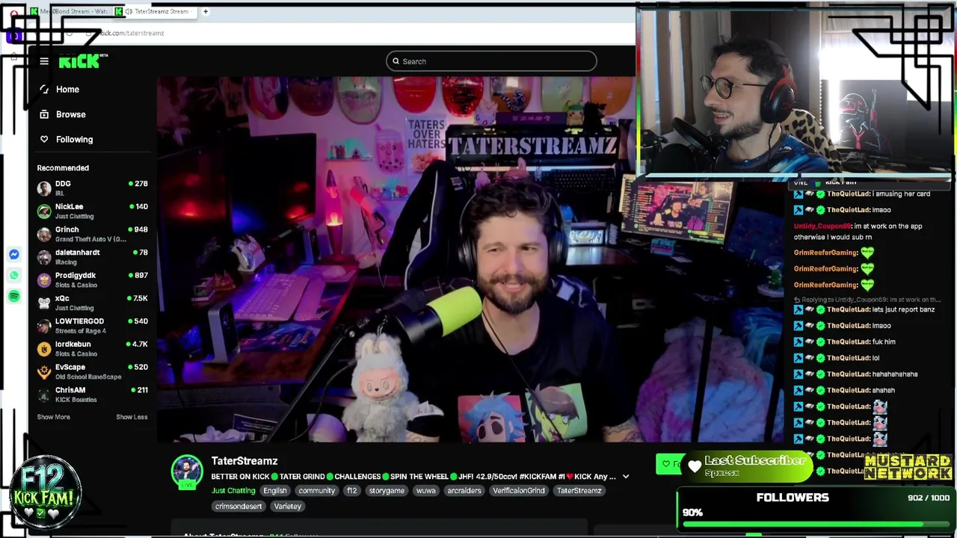Click ChrisAM's channel avatar
957x538 pixels.
[x=44, y=395]
